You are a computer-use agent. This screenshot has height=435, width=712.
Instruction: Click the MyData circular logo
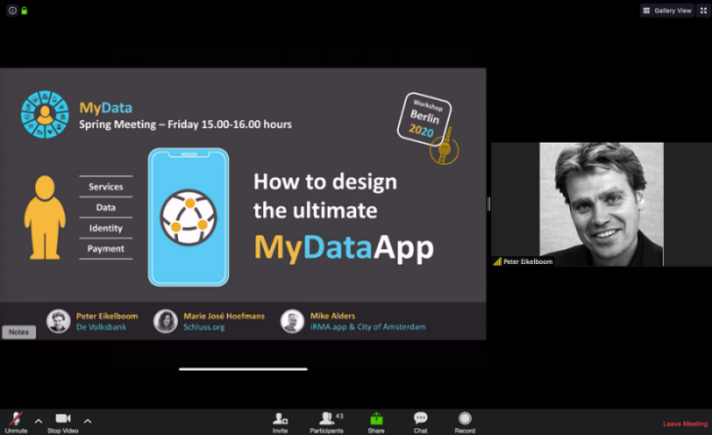click(x=45, y=114)
